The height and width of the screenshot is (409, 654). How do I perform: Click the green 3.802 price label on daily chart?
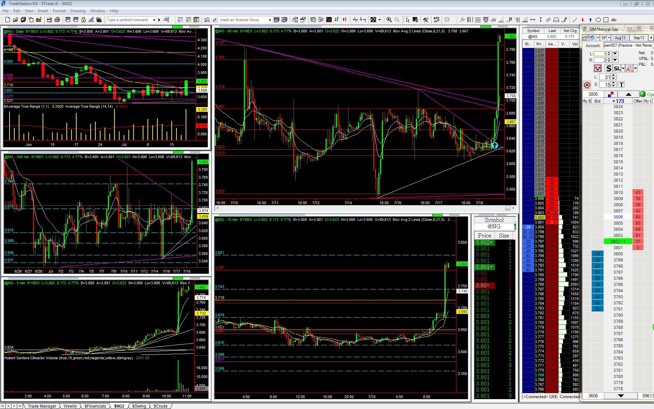point(202,81)
